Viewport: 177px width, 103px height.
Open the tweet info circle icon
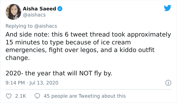(167, 83)
